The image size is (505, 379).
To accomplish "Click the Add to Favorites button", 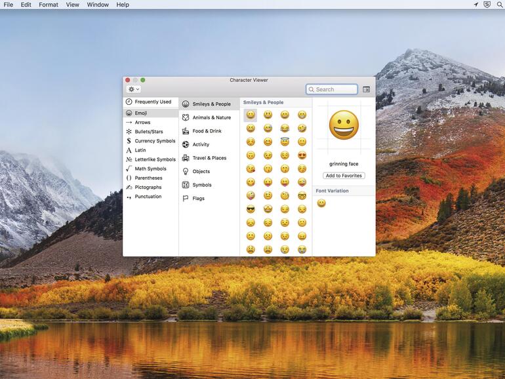I will point(344,176).
